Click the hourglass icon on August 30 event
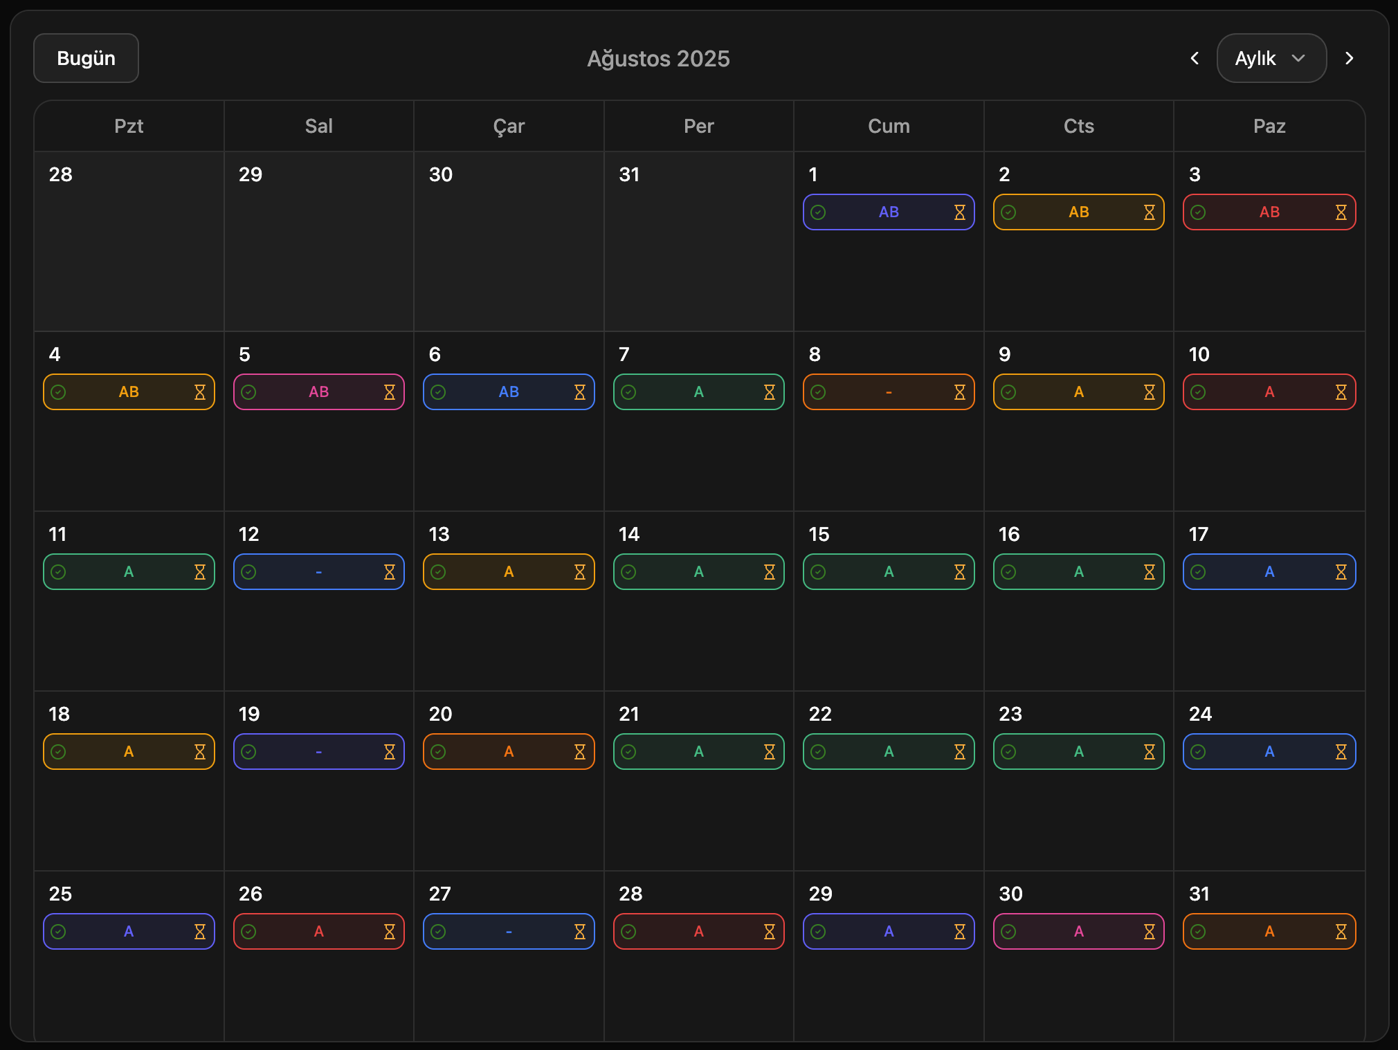1398x1050 pixels. 1150,932
